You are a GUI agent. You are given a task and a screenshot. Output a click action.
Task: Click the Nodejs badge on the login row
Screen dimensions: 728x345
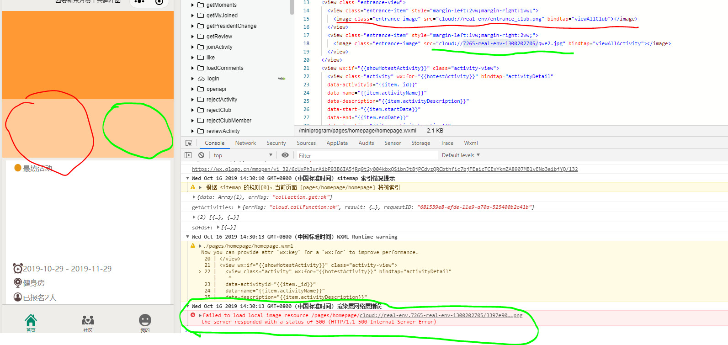(282, 79)
